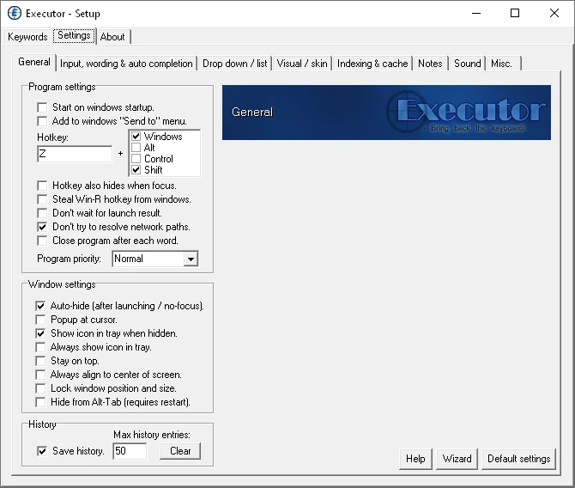
Task: Go to Indexing & cache tab
Action: [372, 64]
